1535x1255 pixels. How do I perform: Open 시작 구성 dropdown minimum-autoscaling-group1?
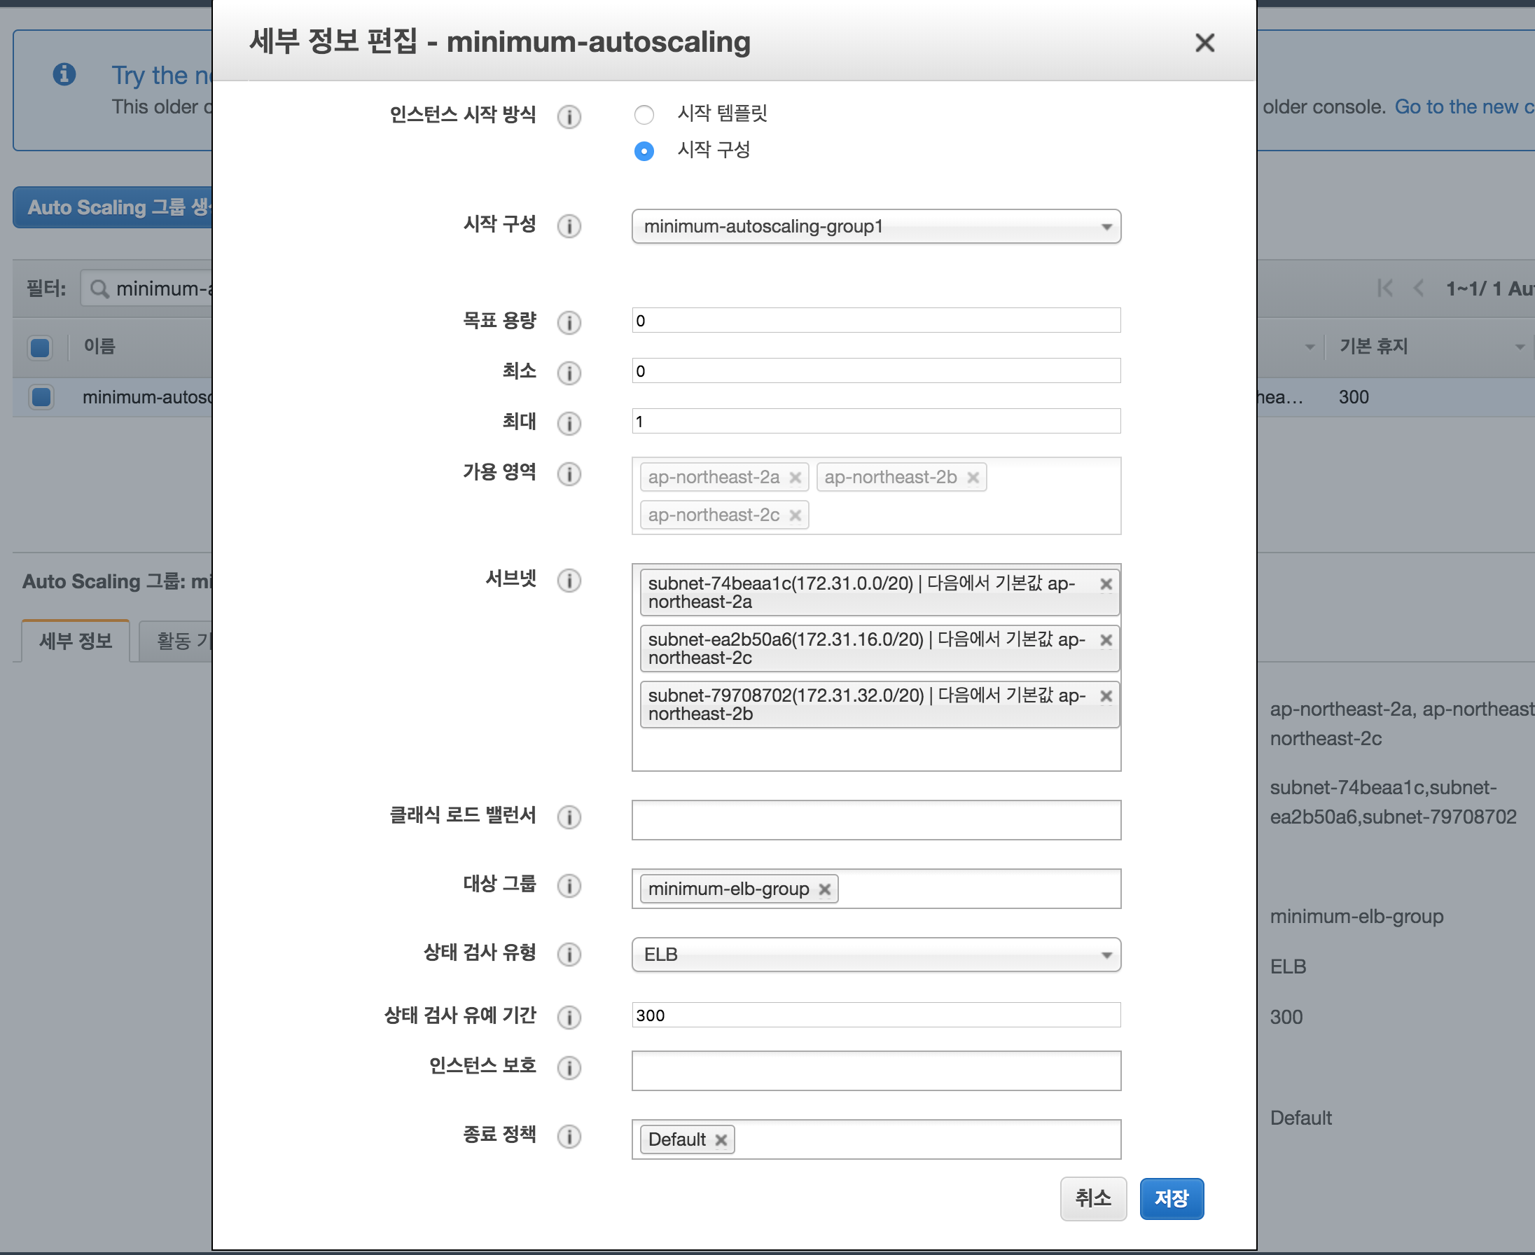click(876, 226)
